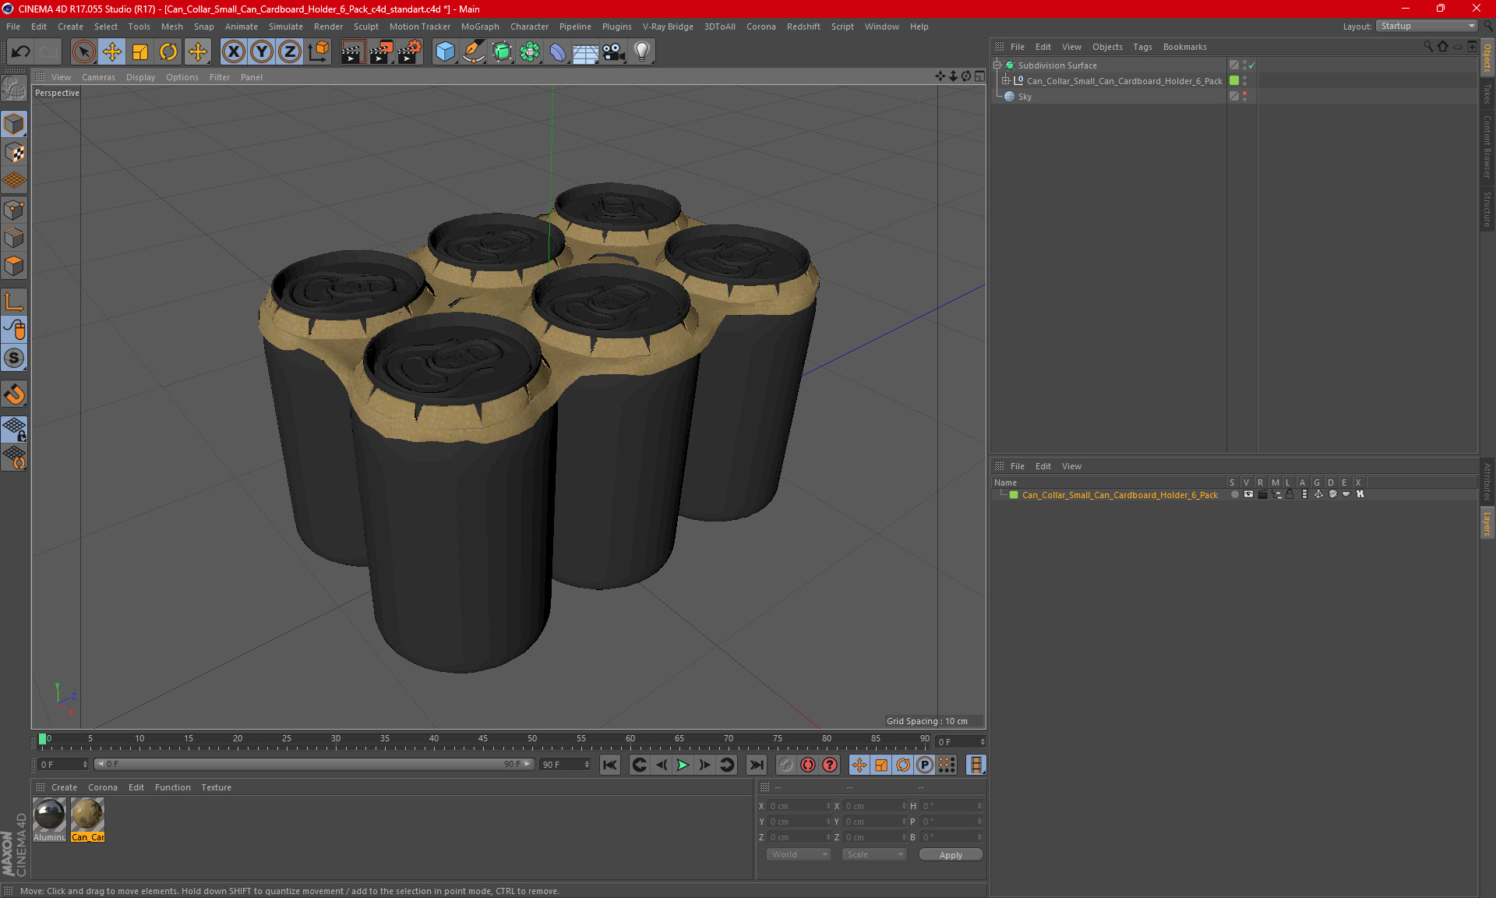Activate the Scale tool

point(140,52)
